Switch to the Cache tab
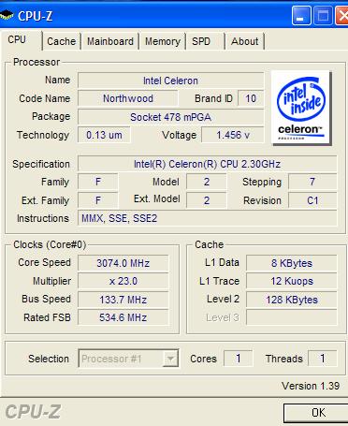 click(62, 41)
